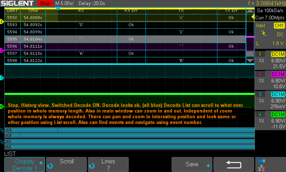Click the USB connection status icon
286x172 pixels.
pyautogui.click(x=261, y=161)
